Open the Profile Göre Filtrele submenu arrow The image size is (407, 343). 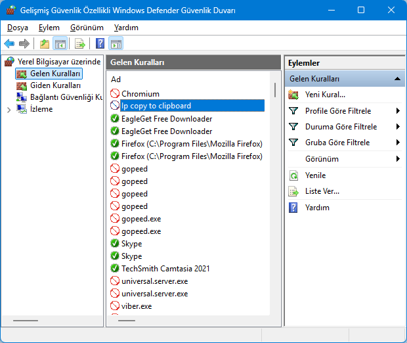pos(398,111)
